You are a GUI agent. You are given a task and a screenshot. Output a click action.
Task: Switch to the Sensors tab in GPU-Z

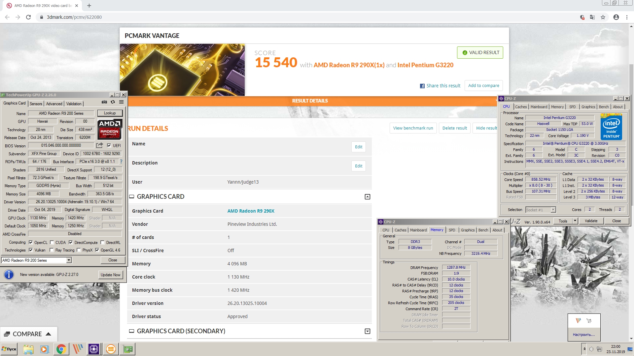click(x=36, y=104)
